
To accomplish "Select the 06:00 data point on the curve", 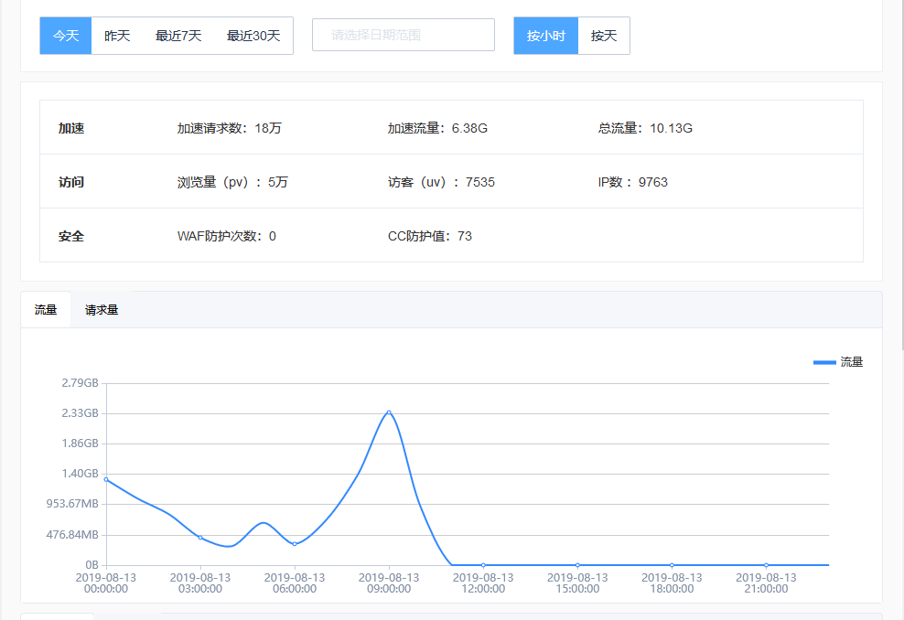I will click(x=295, y=544).
